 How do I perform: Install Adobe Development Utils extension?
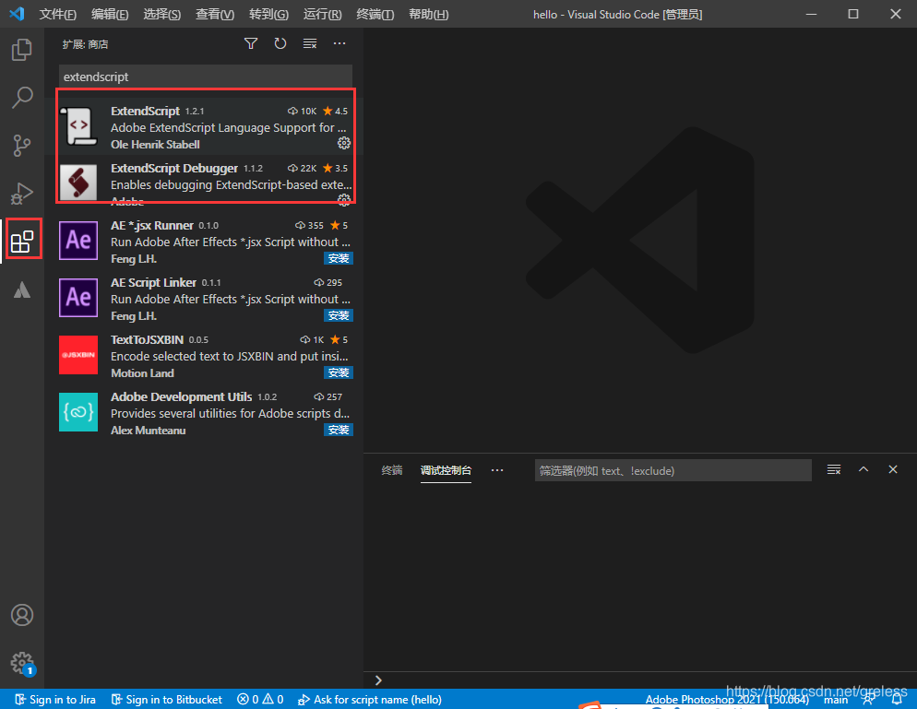pyautogui.click(x=338, y=431)
